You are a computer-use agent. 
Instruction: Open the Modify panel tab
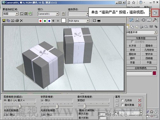point(132,20)
